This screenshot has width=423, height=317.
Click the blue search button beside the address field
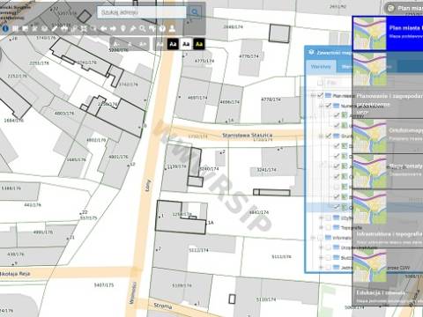click(195, 12)
